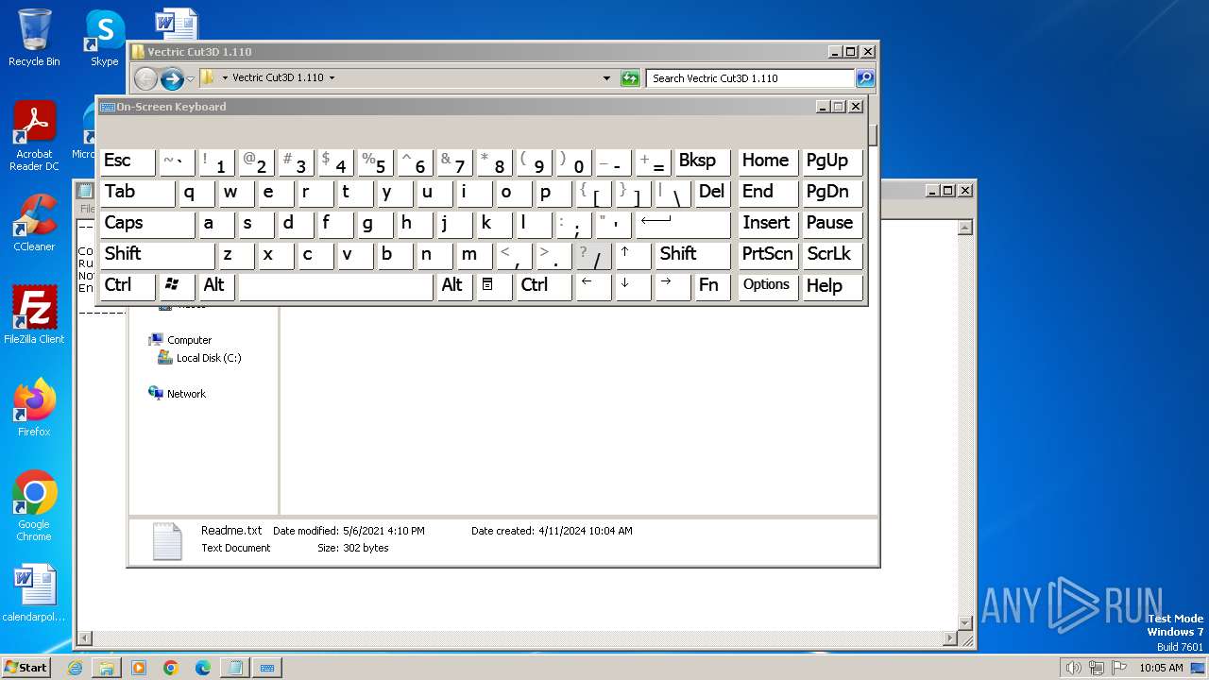The height and width of the screenshot is (680, 1209).
Task: Select Local Disk (C:) in navigation pane
Action: pyautogui.click(x=199, y=358)
